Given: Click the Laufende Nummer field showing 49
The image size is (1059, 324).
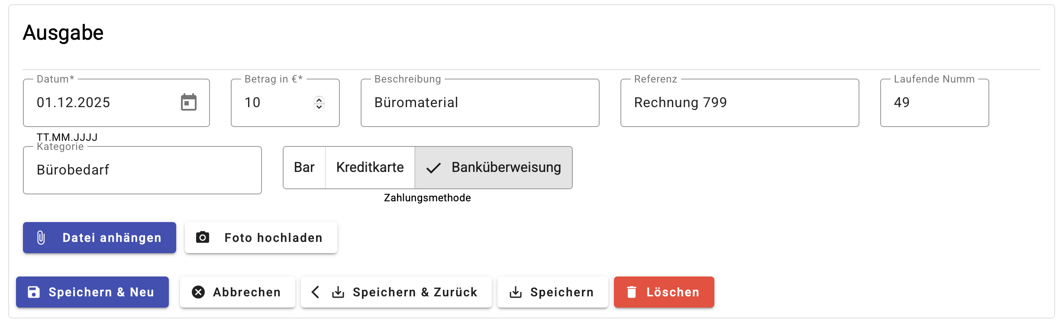Looking at the screenshot, I should click(934, 102).
